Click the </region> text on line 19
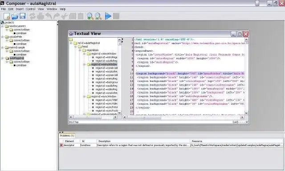This screenshot has width=285, height=171. (142, 108)
